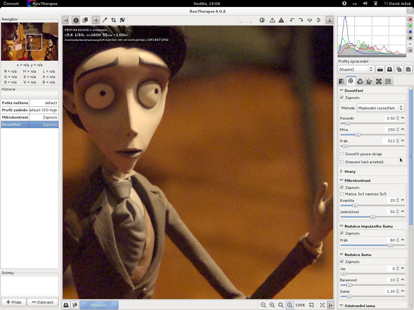Collapse the Redukce šumu section

click(342, 254)
